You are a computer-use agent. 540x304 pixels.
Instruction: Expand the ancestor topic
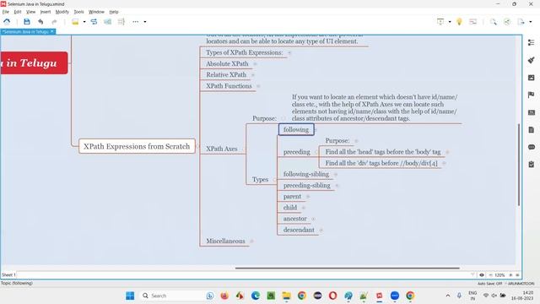(x=313, y=219)
